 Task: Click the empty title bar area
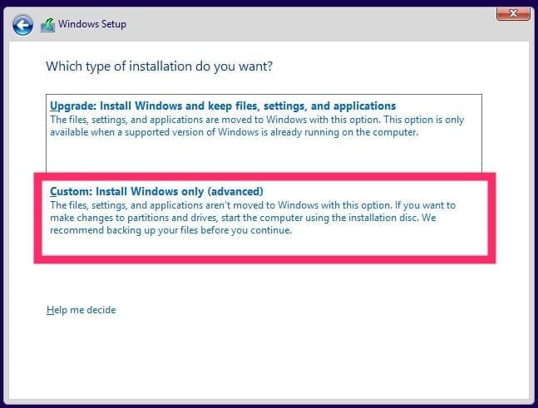point(316,25)
